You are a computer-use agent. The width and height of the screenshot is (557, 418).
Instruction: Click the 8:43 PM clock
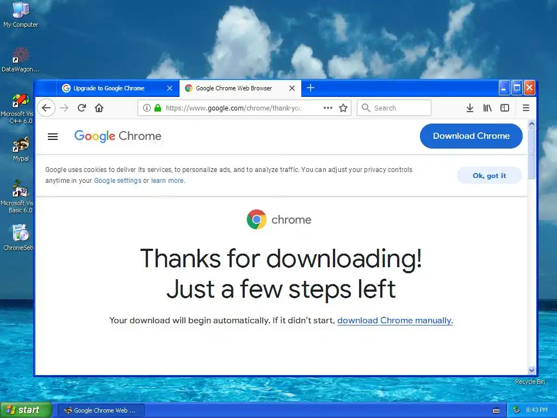click(x=536, y=410)
